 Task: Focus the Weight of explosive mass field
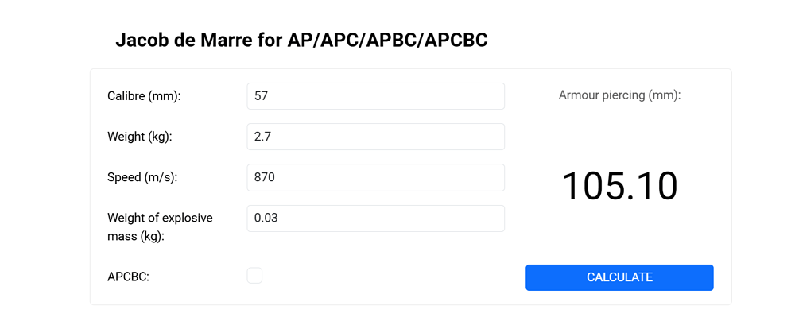(x=375, y=218)
